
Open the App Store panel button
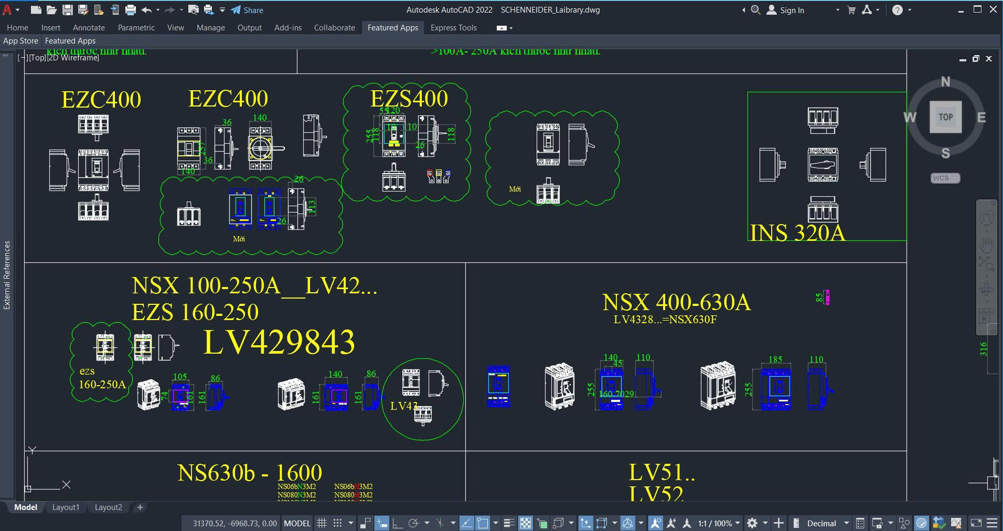pyautogui.click(x=20, y=40)
